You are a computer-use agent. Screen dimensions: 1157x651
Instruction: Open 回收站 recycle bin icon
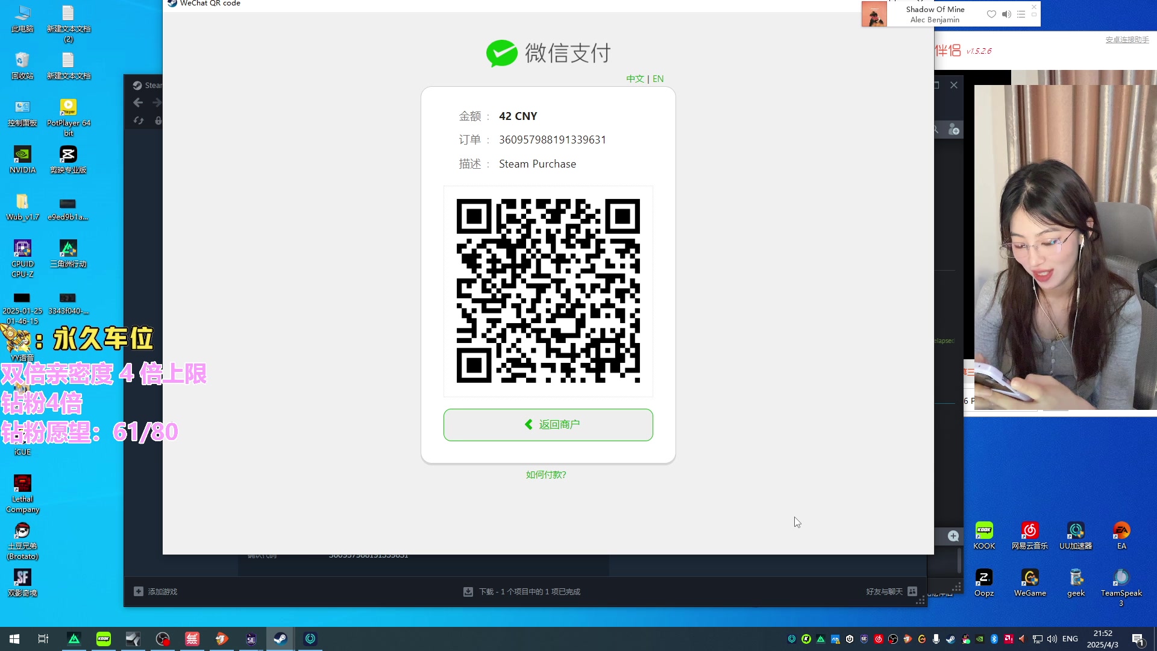click(22, 66)
